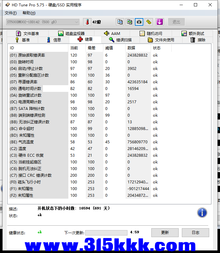Click the 阈值 column header

point(109,48)
